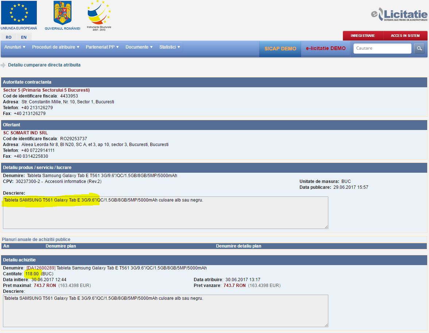Open the Parteneriat PP dropdown
429x333 pixels.
tap(102, 47)
